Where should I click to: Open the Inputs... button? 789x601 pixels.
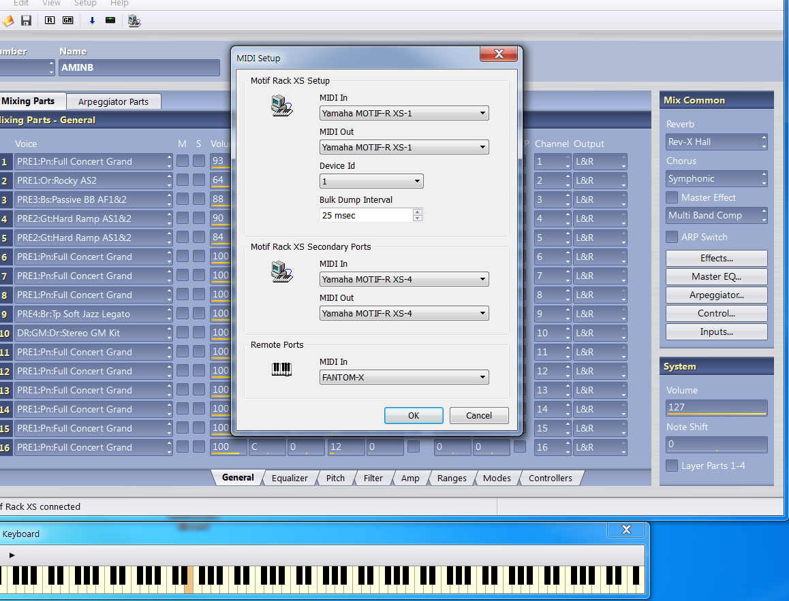pyautogui.click(x=717, y=331)
